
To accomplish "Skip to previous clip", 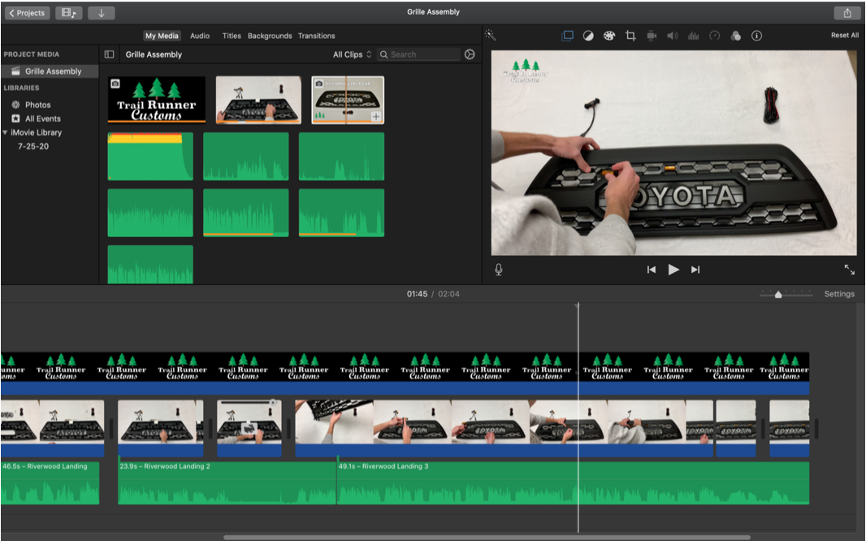I will (x=652, y=270).
